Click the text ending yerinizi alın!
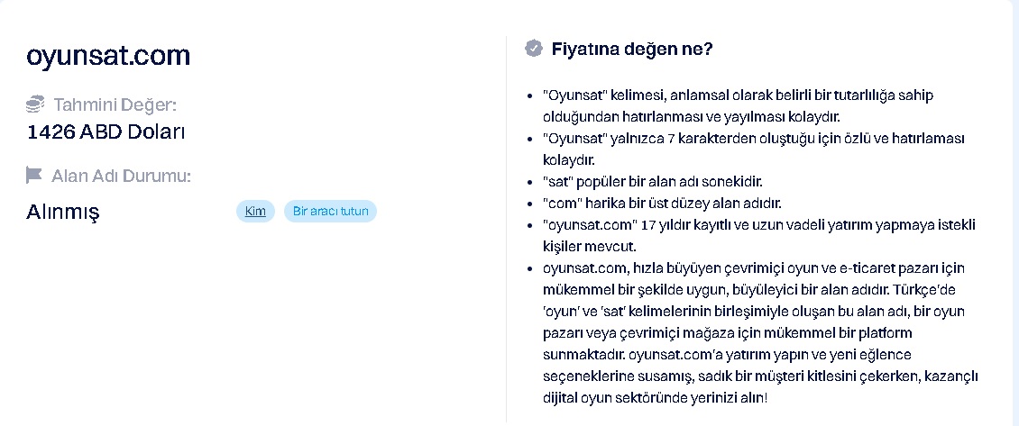The height and width of the screenshot is (426, 1019). tap(655, 397)
